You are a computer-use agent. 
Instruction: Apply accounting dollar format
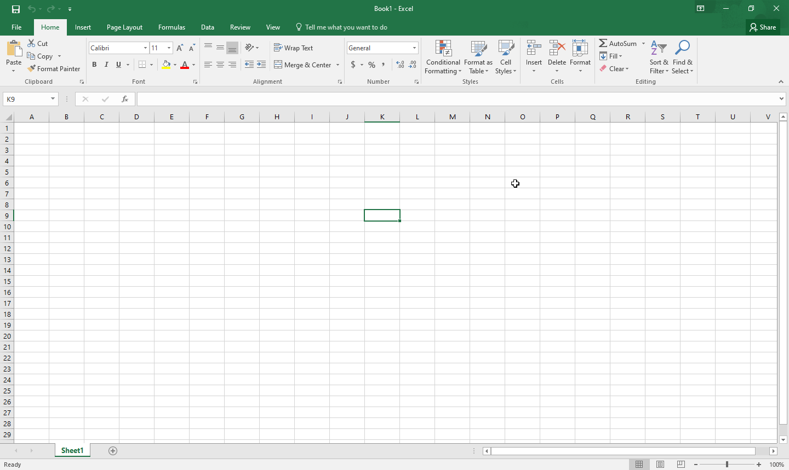(353, 65)
